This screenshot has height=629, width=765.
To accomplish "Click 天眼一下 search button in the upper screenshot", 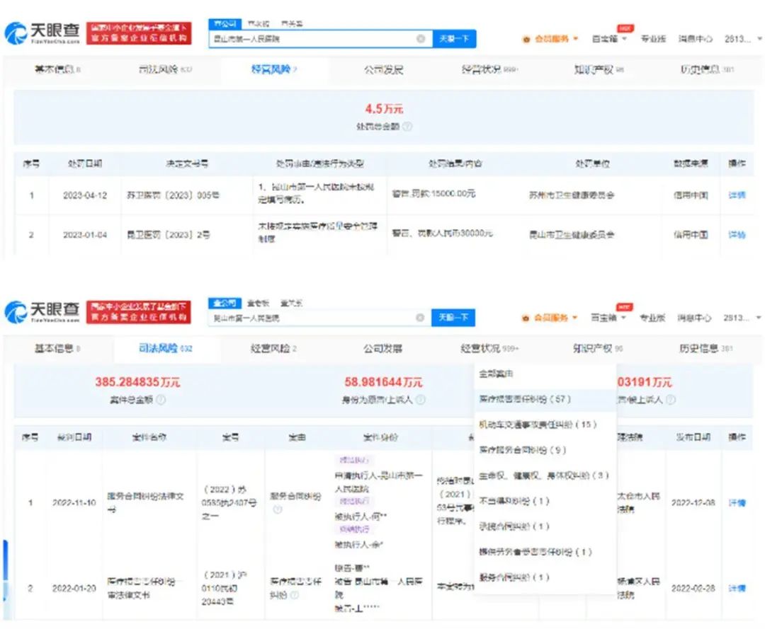I will click(x=454, y=38).
